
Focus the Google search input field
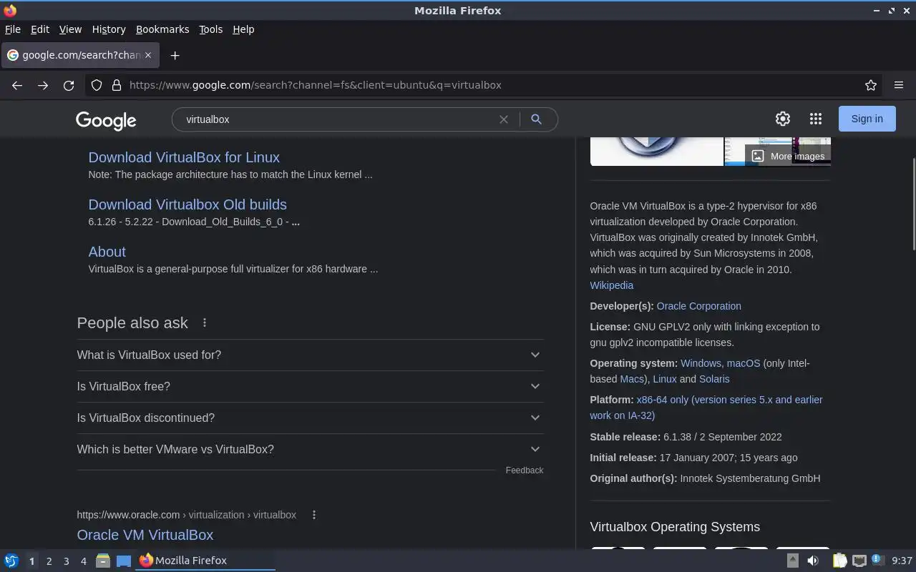340,119
